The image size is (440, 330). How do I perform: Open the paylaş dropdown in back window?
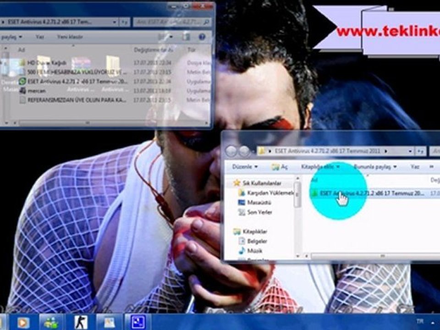pos(11,37)
